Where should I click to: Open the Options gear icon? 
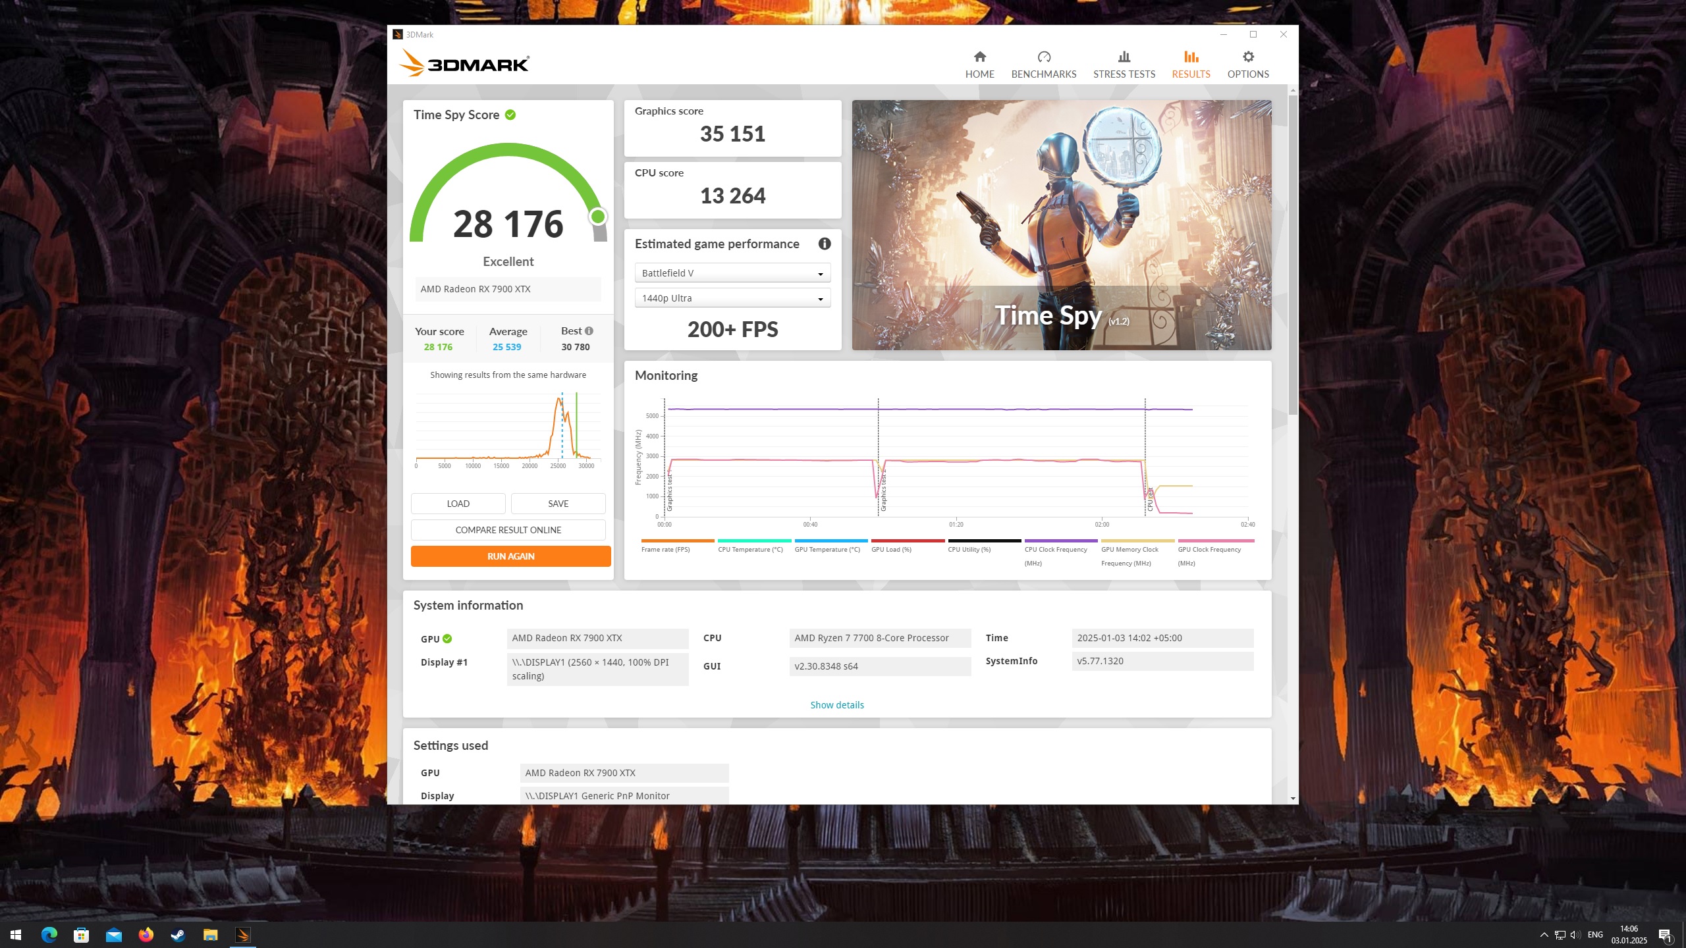[1247, 57]
